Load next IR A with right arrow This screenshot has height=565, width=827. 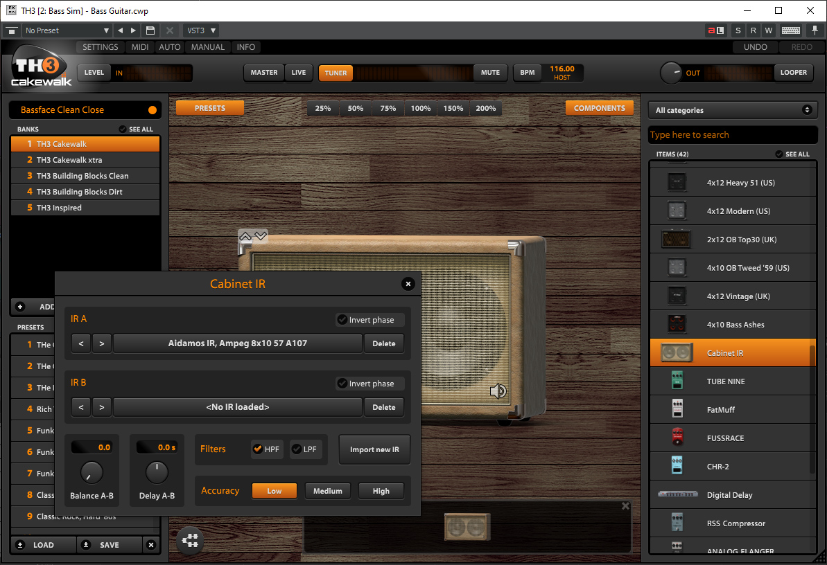point(102,343)
